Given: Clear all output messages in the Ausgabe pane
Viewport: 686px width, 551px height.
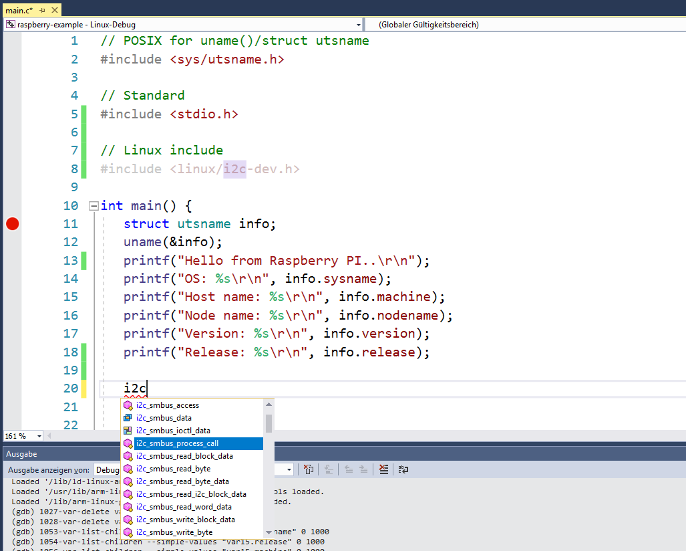Looking at the screenshot, I should click(x=383, y=469).
